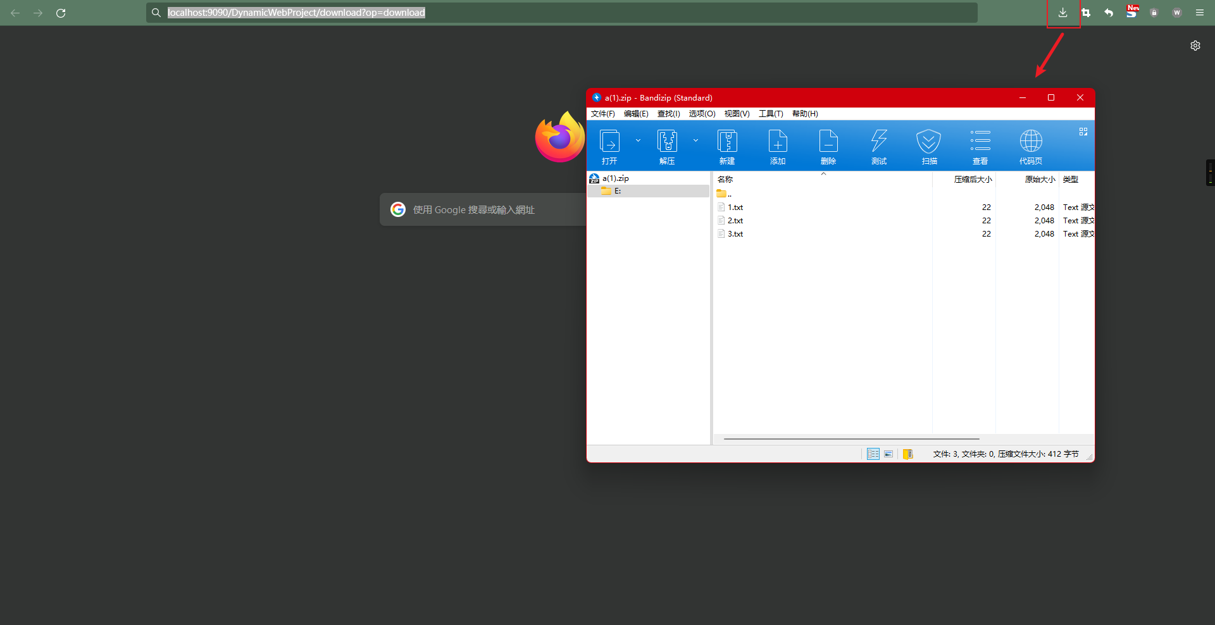Open the 文件(F) menu

click(603, 114)
